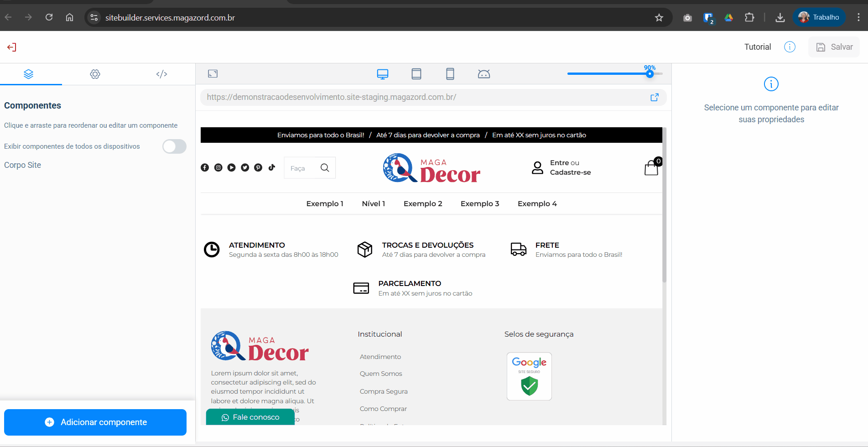Open the Trabalho profile button
This screenshot has width=868, height=447.
pyautogui.click(x=819, y=17)
